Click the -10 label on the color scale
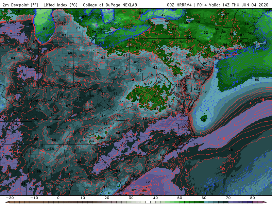The height and width of the screenshot is (204, 272). (x=34, y=198)
